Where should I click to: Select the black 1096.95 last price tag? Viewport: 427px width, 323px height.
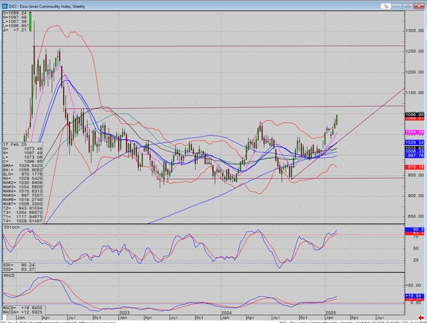click(x=416, y=114)
